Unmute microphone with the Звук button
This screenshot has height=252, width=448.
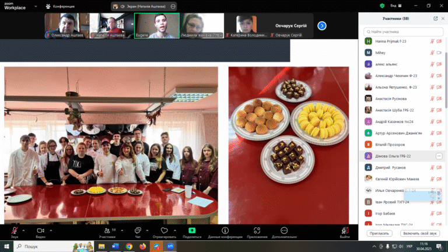[x=14, y=233]
